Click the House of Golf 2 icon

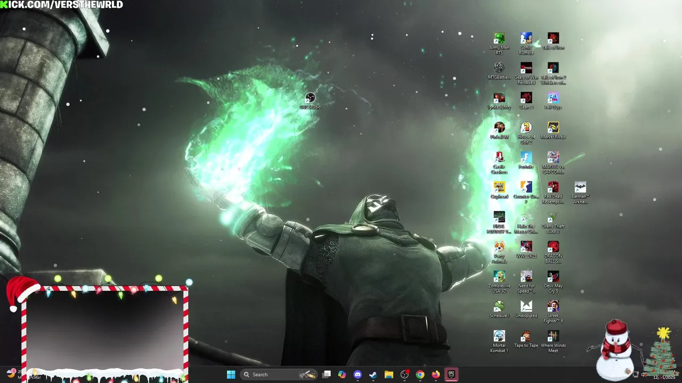click(526, 133)
